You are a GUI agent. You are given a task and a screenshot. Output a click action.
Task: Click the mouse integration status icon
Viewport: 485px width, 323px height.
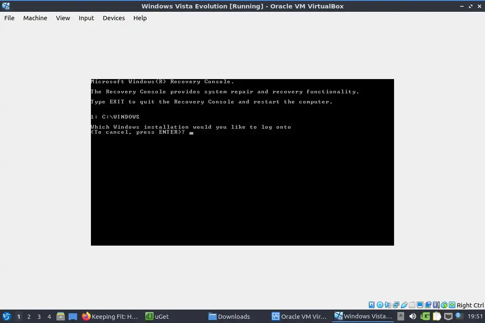[444, 305]
